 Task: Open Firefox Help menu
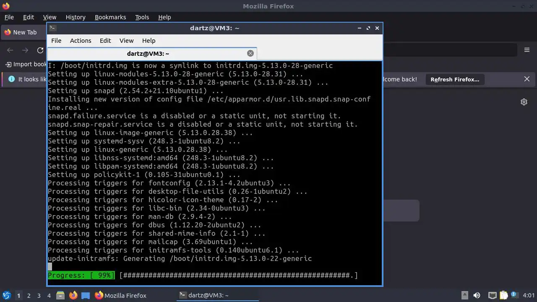[164, 17]
